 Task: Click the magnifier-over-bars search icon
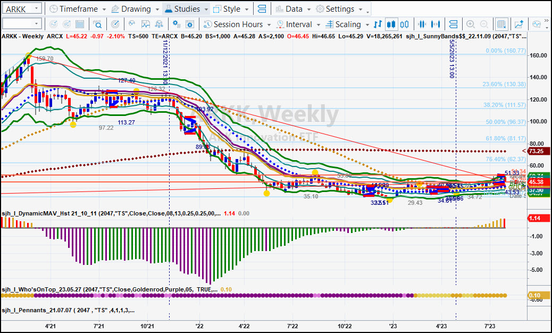coord(97,24)
